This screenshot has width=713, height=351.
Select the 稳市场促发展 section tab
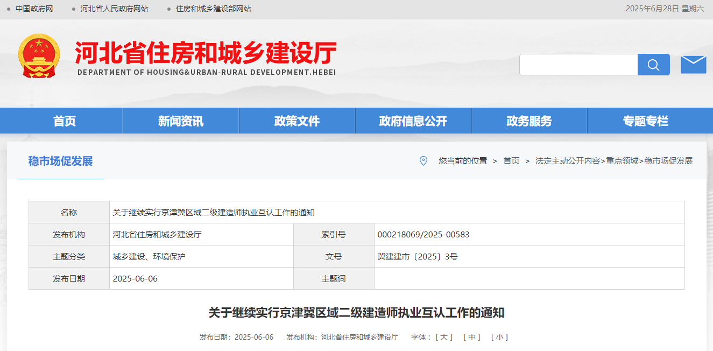[x=60, y=161]
